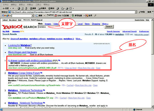Switch to the Local search tab
The width and height of the screenshot is (154, 111).
80,24
